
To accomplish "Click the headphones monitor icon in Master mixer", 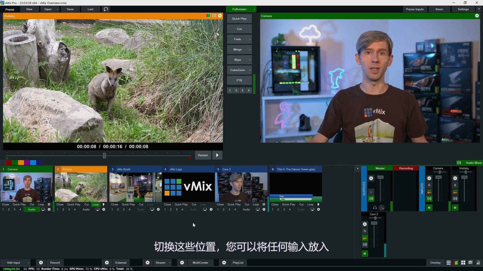I will tap(375, 208).
